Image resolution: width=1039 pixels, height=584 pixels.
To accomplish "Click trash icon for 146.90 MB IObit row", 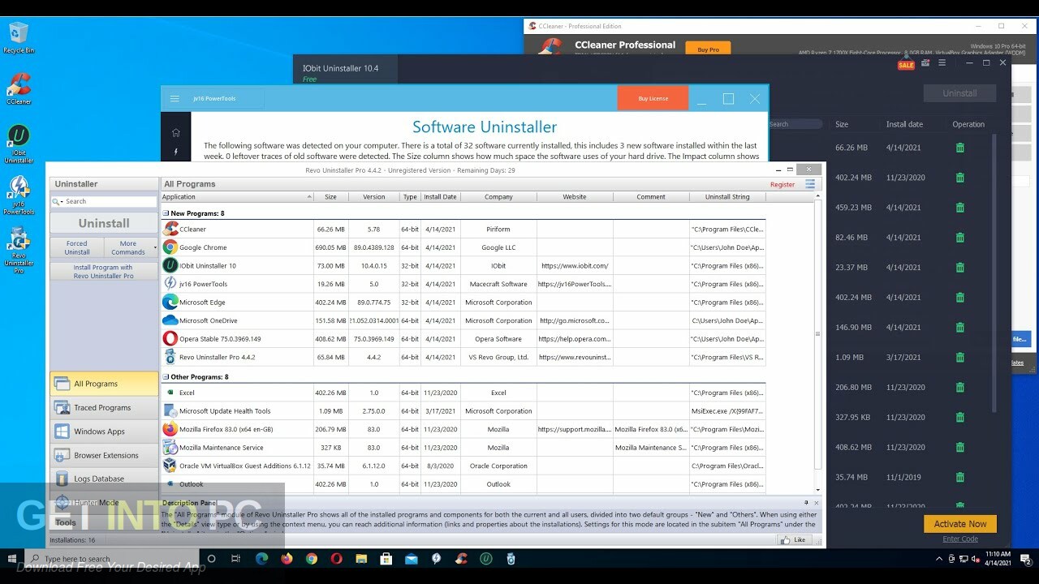I will [x=960, y=328].
